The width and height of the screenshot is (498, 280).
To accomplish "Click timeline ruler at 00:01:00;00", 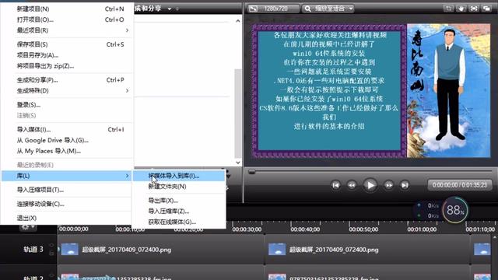I will 422,229.
